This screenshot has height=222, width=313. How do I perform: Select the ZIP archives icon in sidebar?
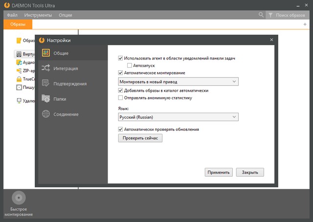(x=19, y=71)
